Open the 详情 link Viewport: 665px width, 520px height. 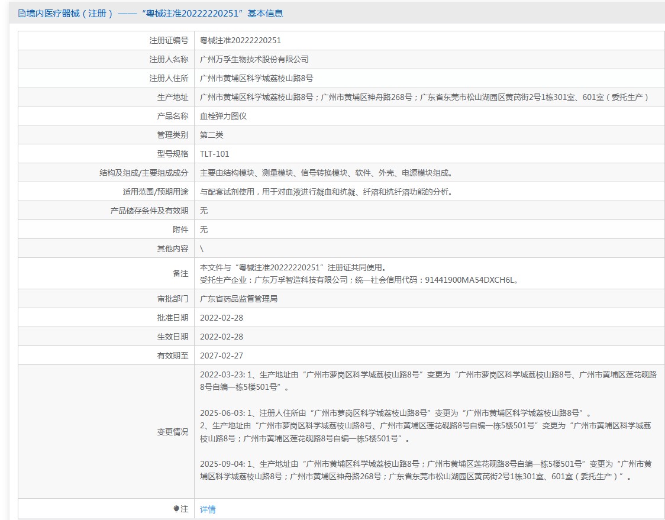[208, 509]
